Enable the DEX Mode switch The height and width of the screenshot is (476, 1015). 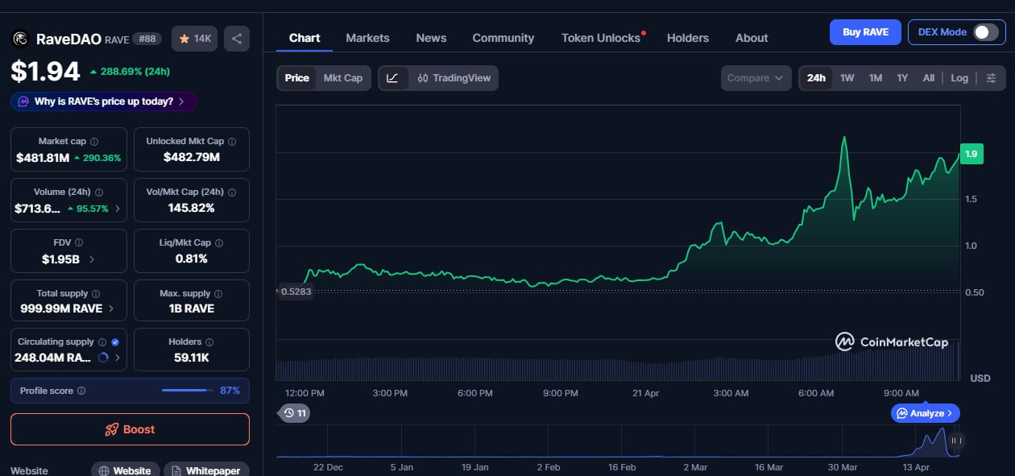tap(985, 32)
